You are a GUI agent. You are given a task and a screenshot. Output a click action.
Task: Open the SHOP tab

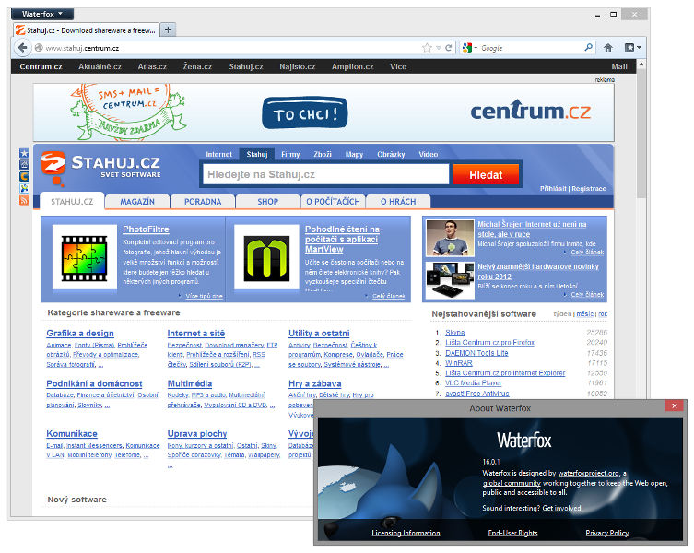(x=268, y=202)
